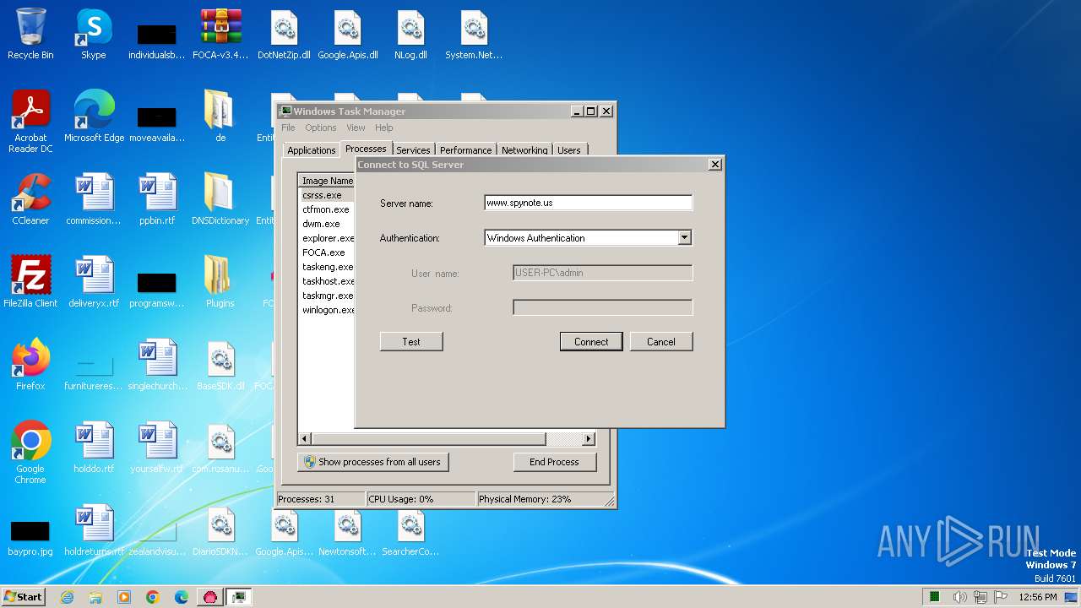Launch Google Chrome desktop shortcut
This screenshot has height=608, width=1081.
click(x=30, y=453)
